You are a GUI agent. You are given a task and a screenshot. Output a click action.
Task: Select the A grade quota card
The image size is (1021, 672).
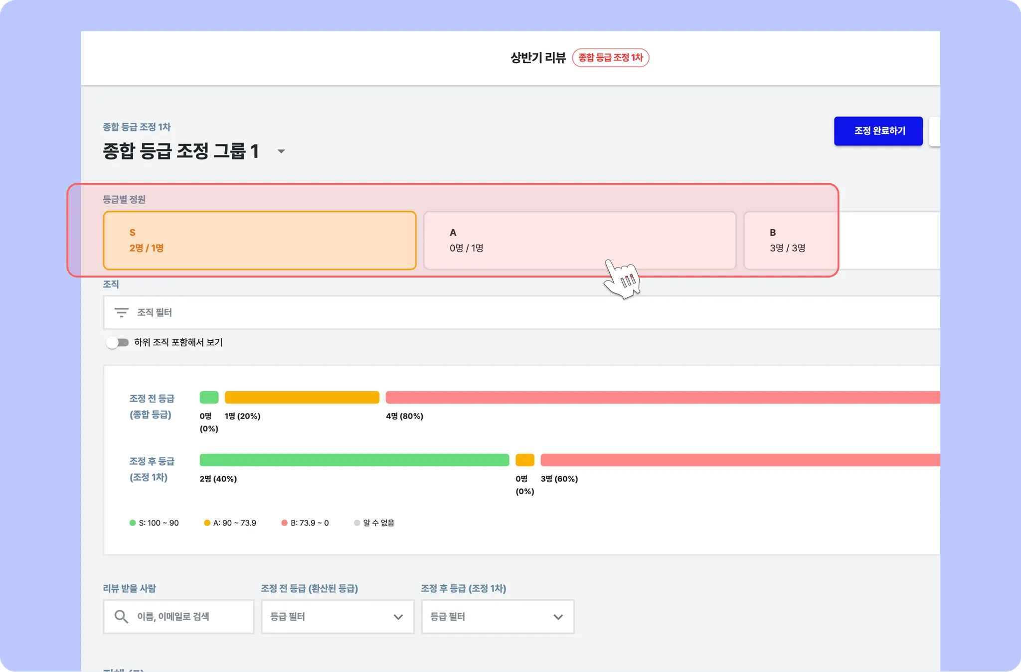(x=579, y=241)
